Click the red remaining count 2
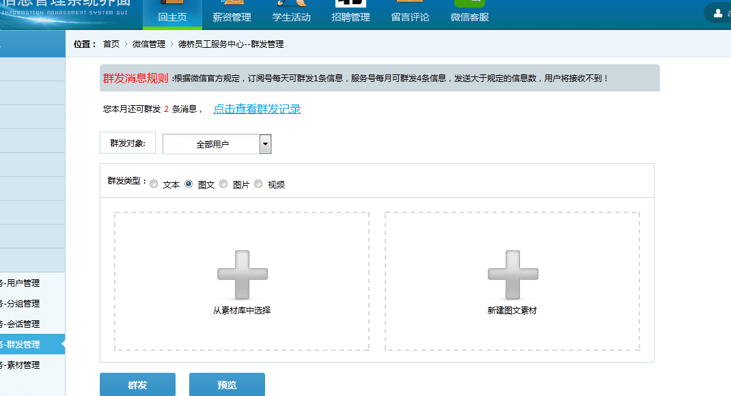Screen dimensions: 731x396 tap(167, 109)
